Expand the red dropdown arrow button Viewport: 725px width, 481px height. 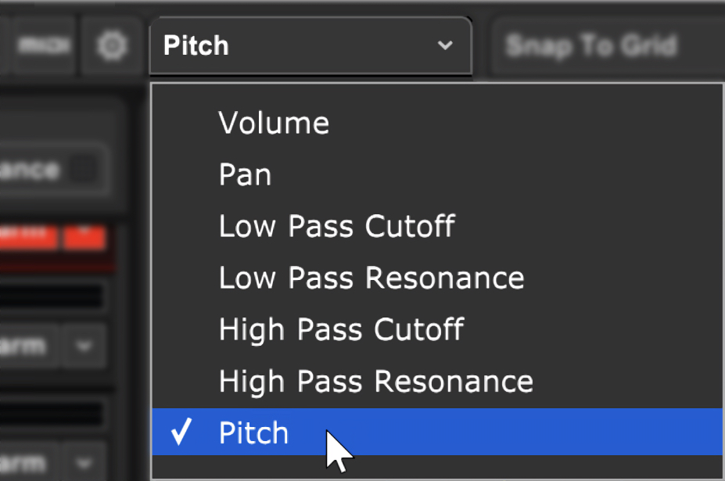coord(84,237)
